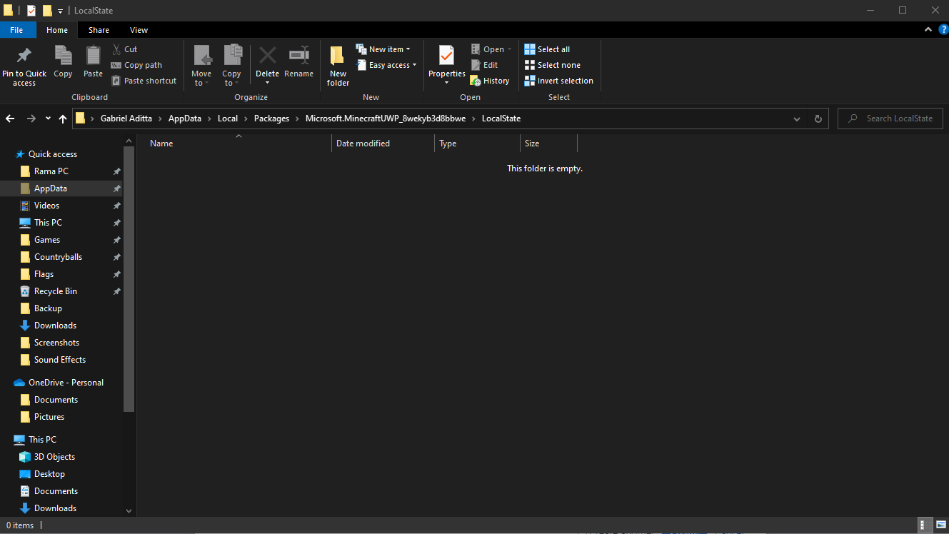Create a New folder from the ribbon
This screenshot has width=949, height=534.
(x=338, y=56)
